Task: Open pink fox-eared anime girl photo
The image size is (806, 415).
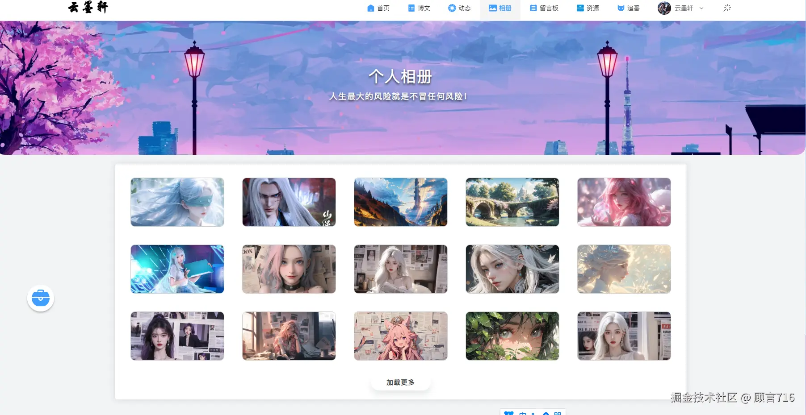Action: tap(401, 336)
